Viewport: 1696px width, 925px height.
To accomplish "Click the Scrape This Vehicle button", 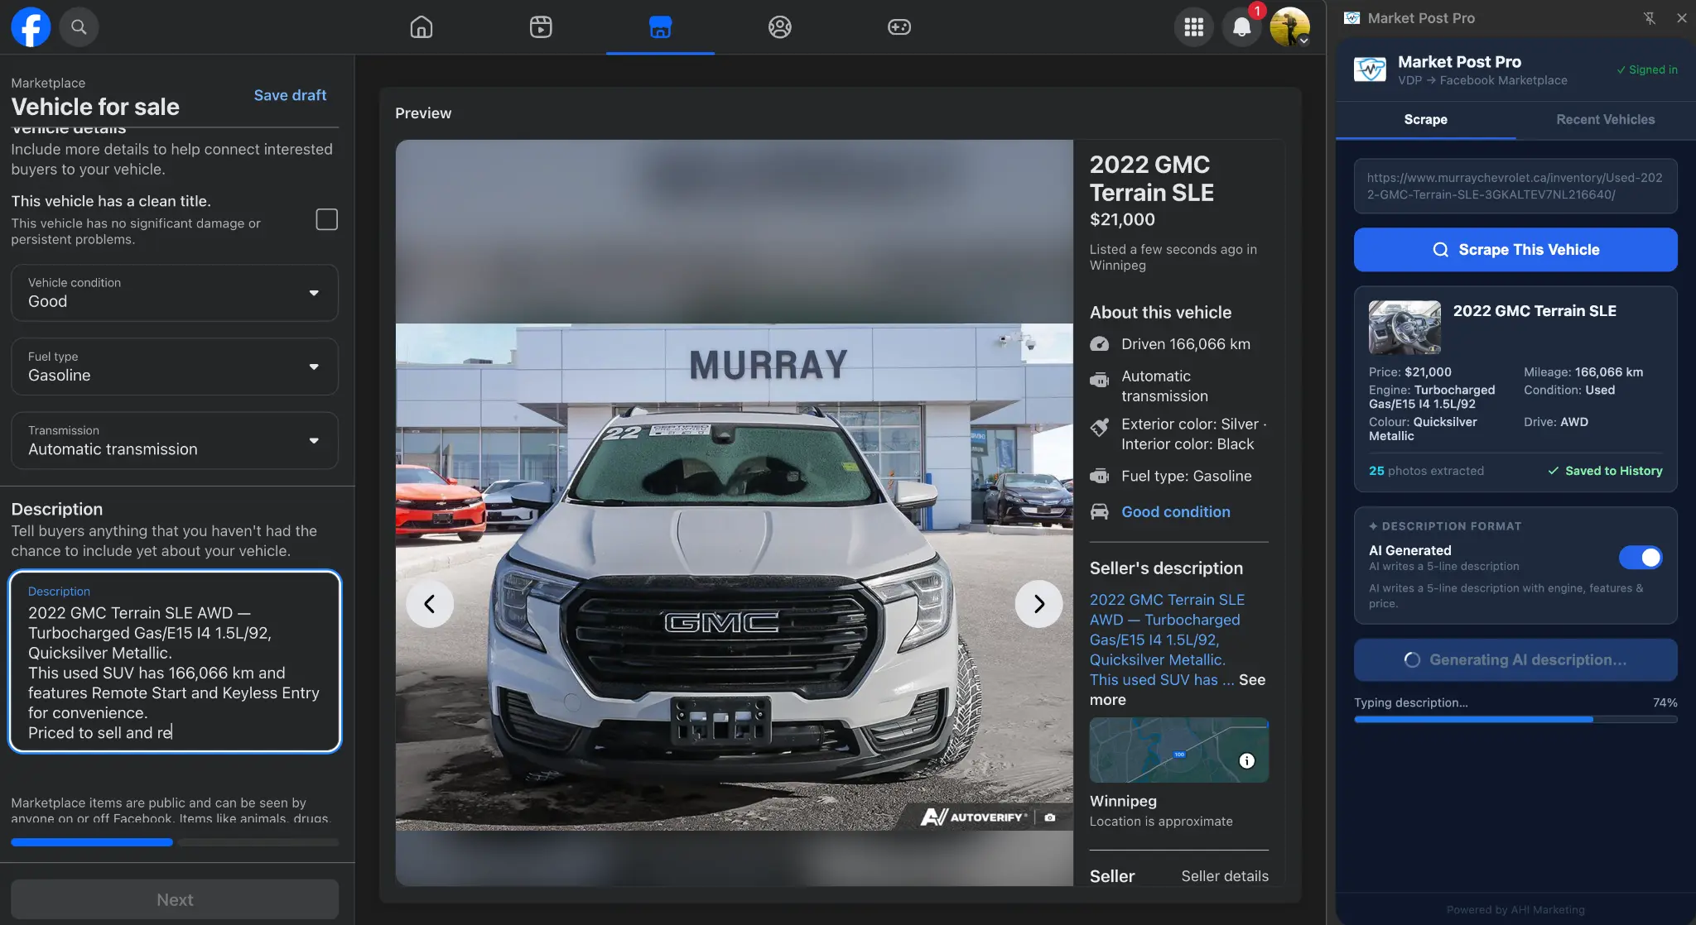I will pos(1514,249).
